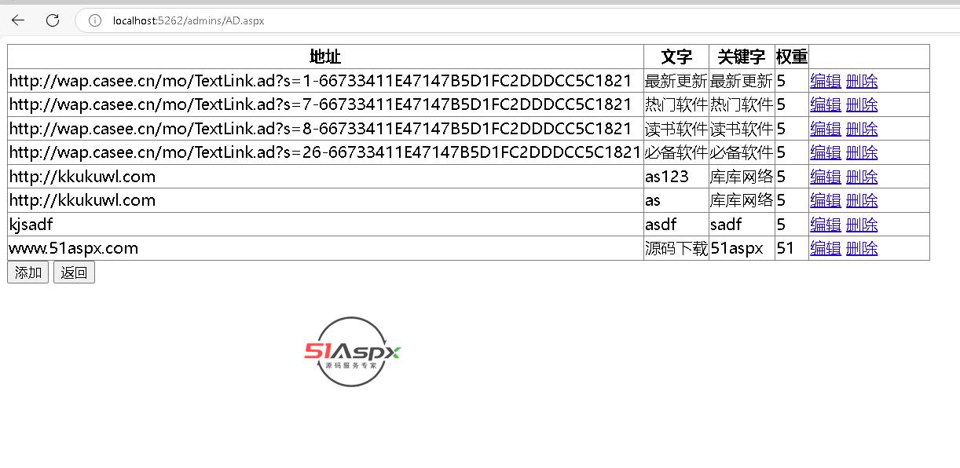Click the 51Aspx logo image
Screen dimensions: 960x468
click(353, 352)
